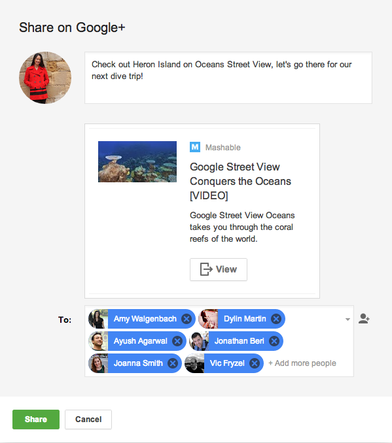Select the Ayush Agarwal name chip
The height and width of the screenshot is (443, 392).
coord(137,341)
